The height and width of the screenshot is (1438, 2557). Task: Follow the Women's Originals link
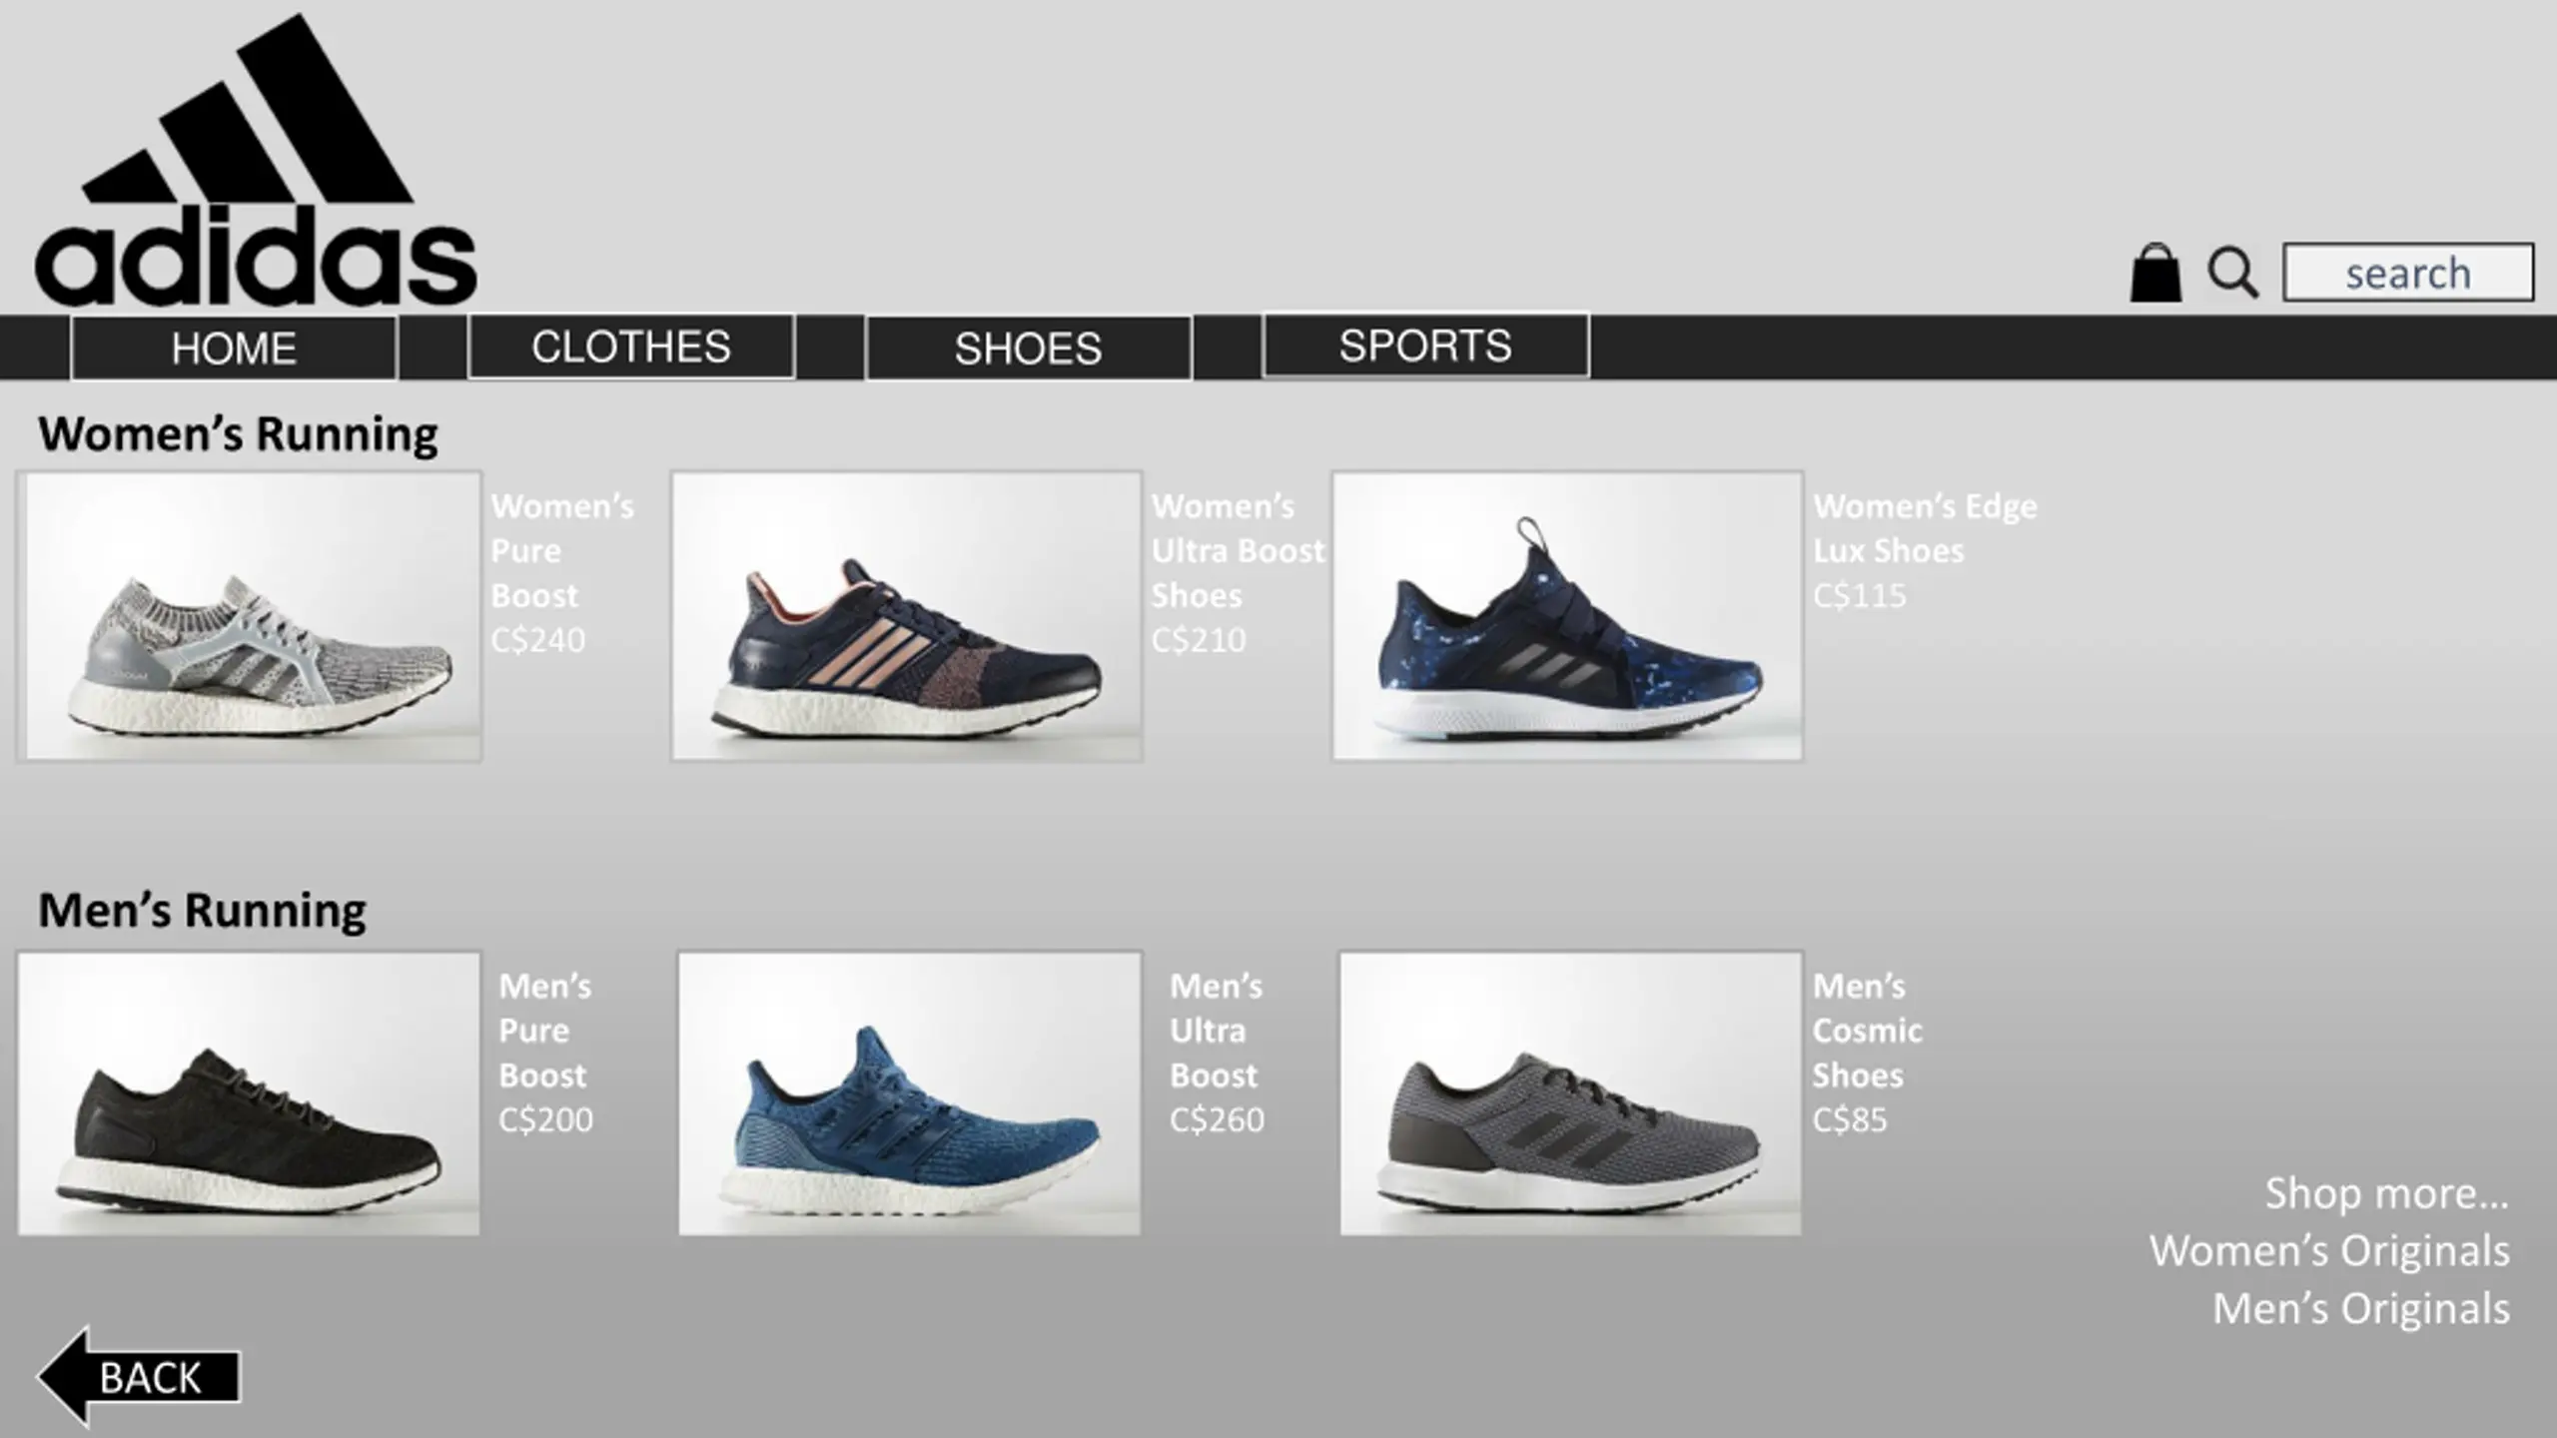(2329, 1250)
